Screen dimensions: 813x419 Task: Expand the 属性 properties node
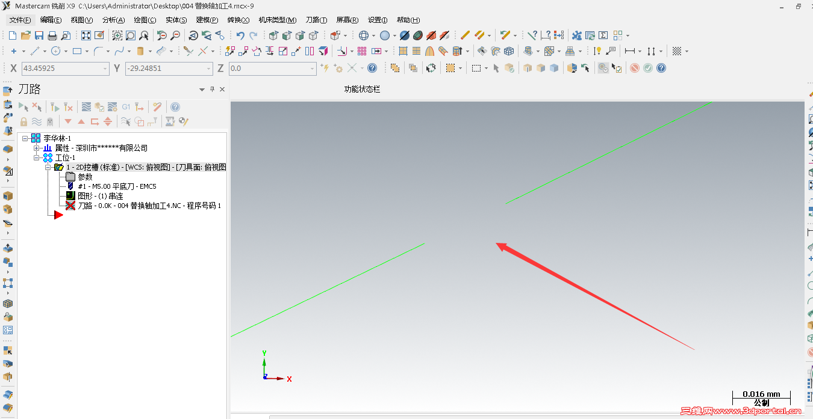pos(36,148)
